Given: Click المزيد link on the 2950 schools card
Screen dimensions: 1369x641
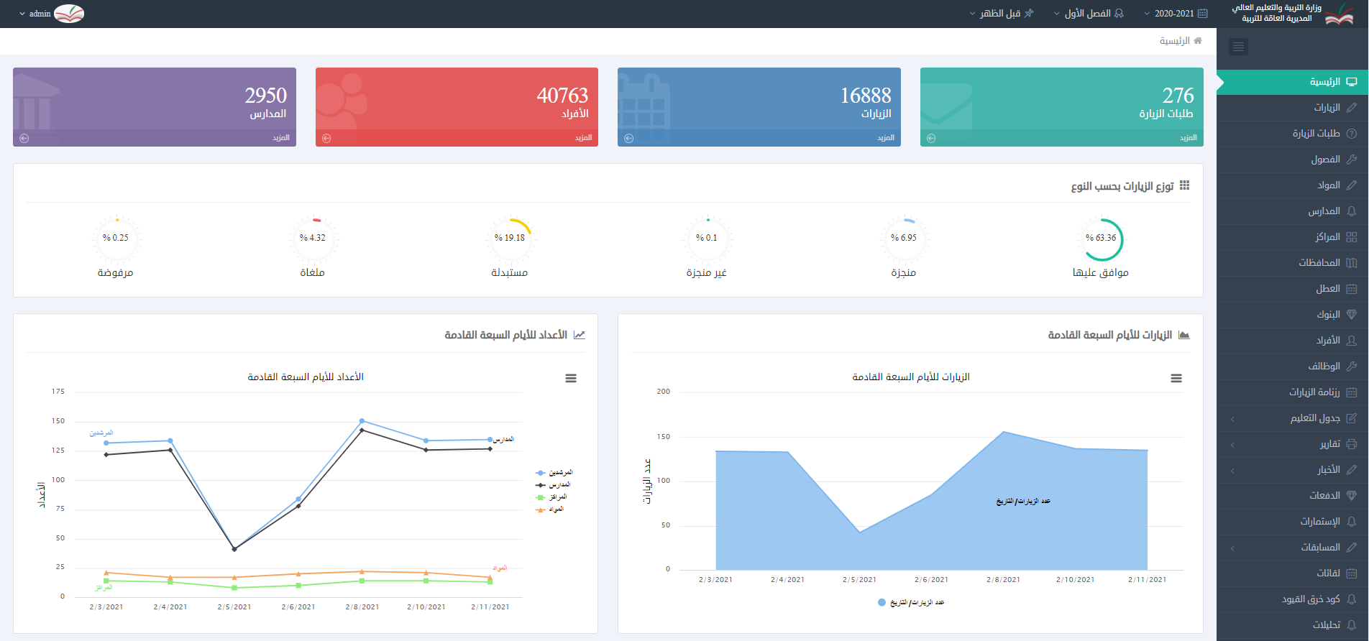Looking at the screenshot, I should point(281,138).
